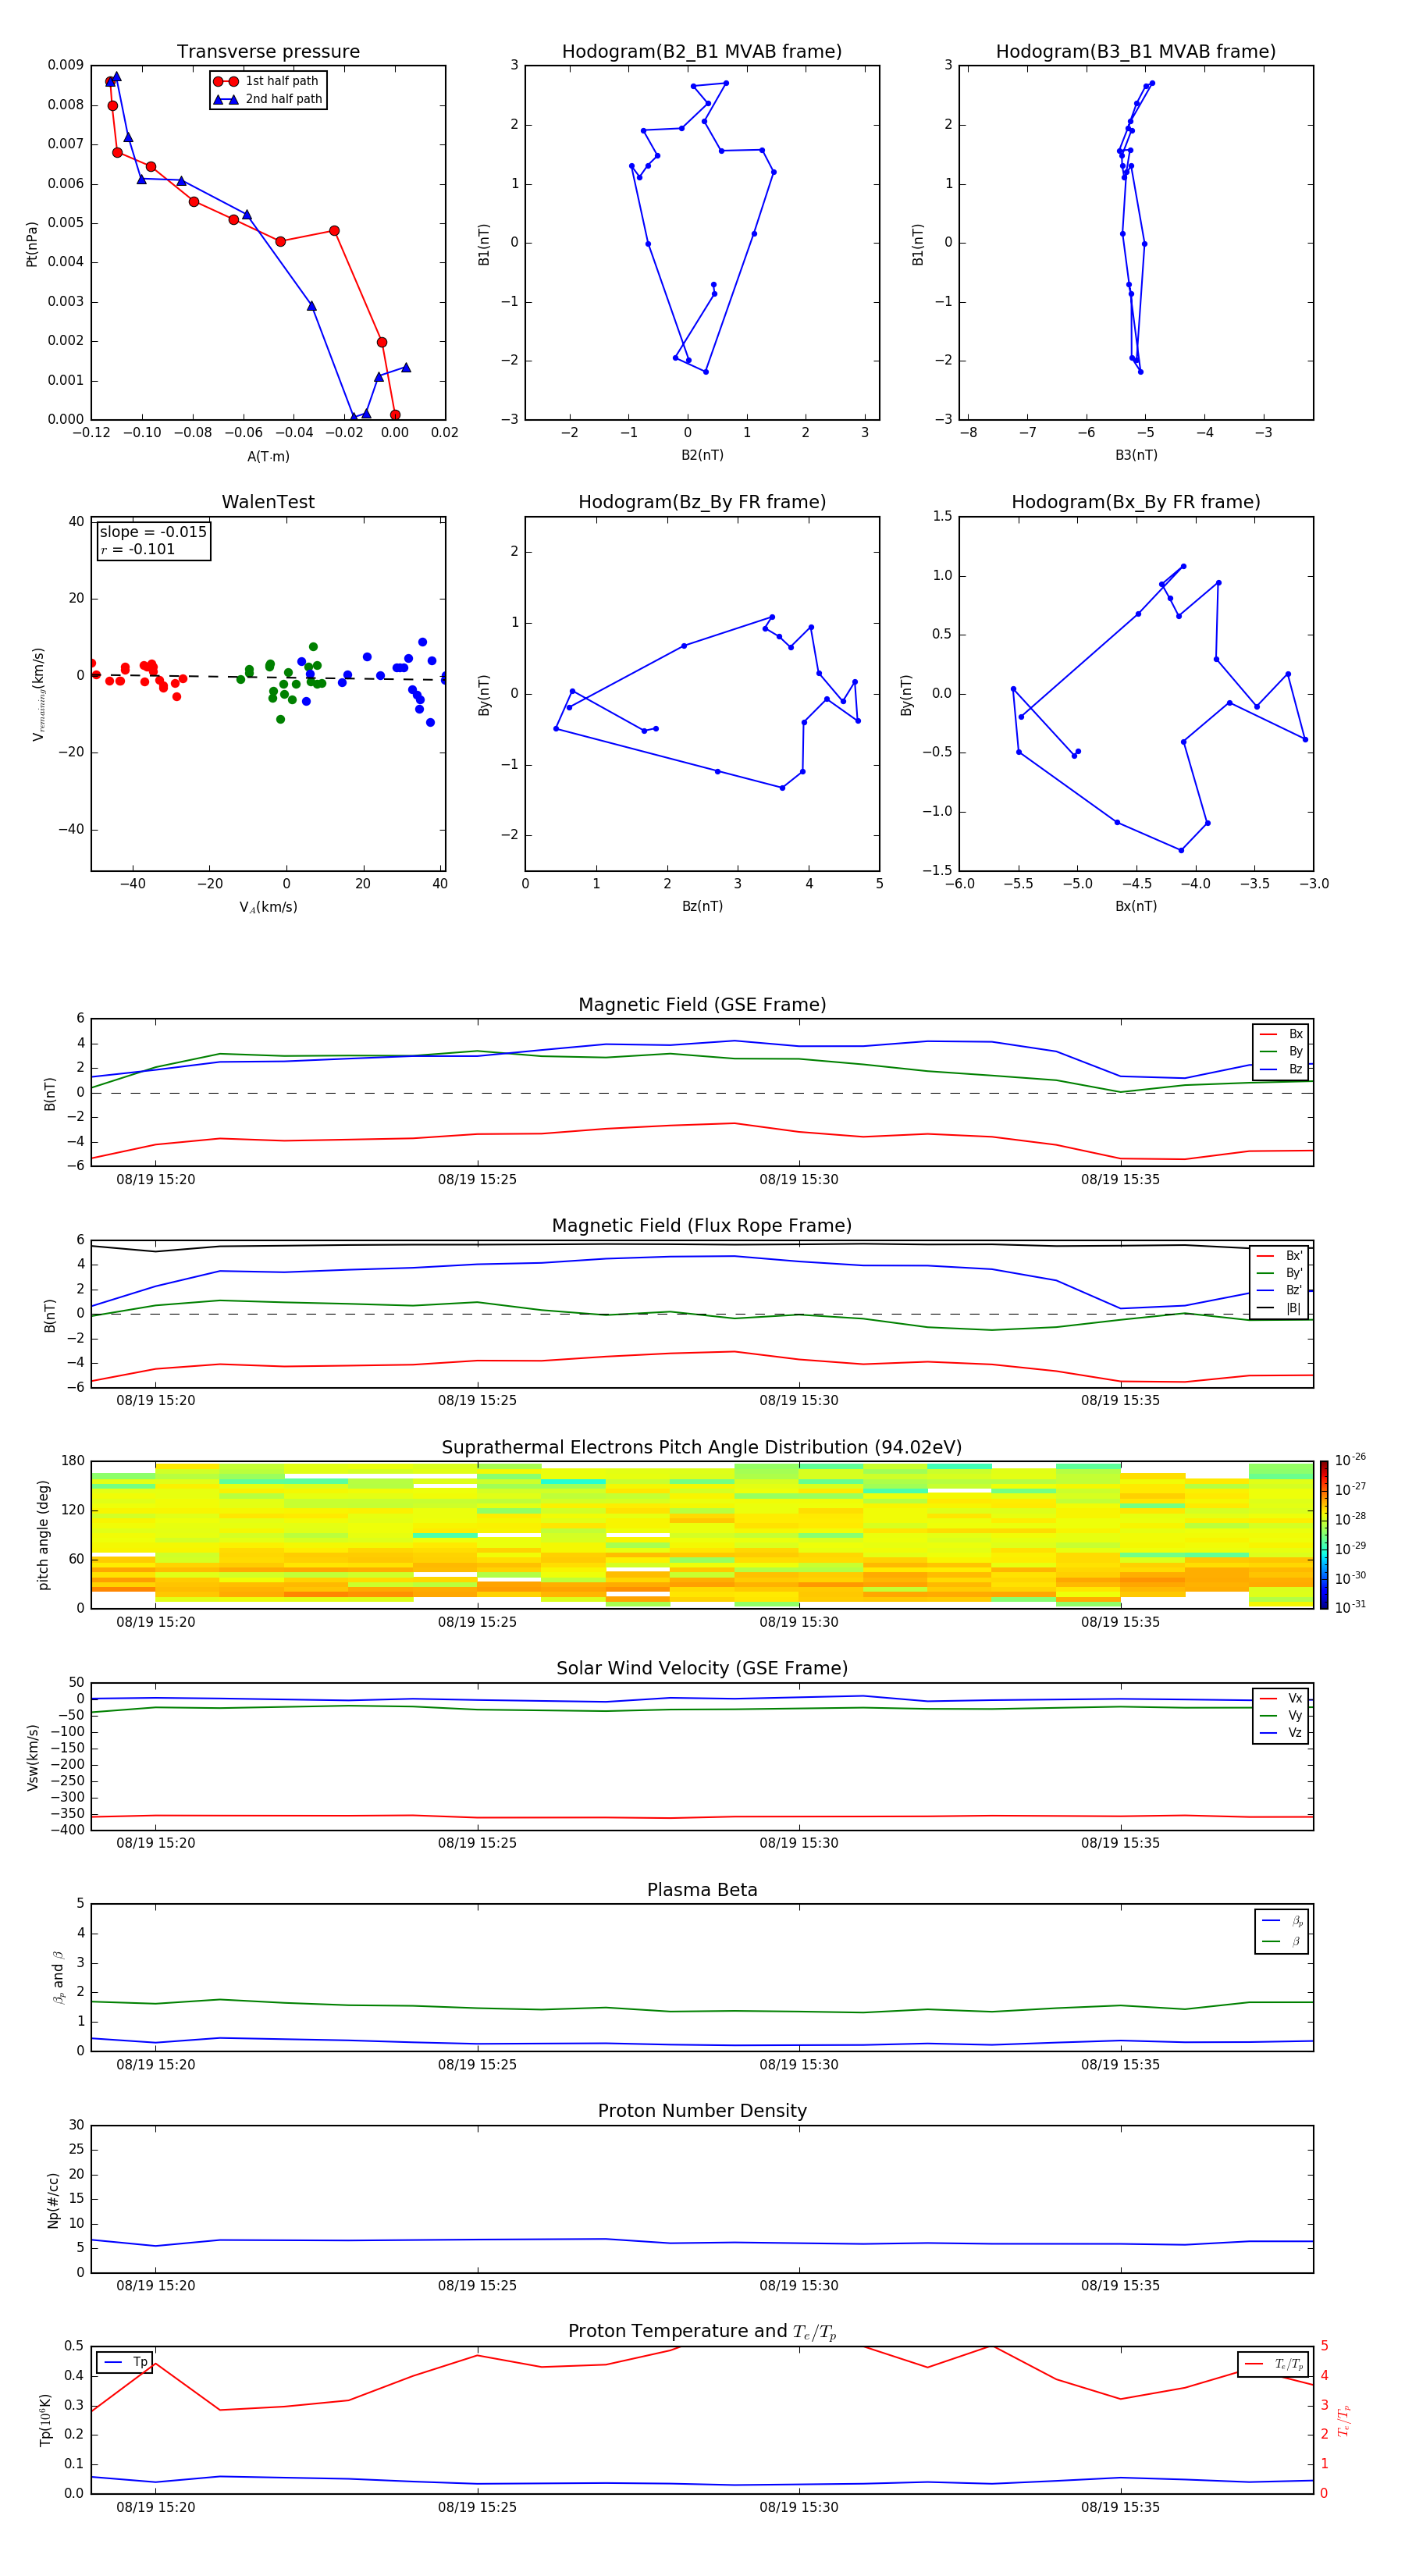Click the 'WalenTest' plot title
Image resolution: width=1405 pixels, height=2576 pixels.
[x=268, y=502]
